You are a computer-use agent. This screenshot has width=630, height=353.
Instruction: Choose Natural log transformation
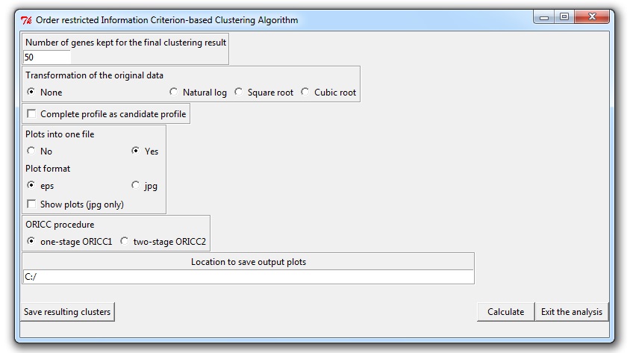tap(174, 92)
